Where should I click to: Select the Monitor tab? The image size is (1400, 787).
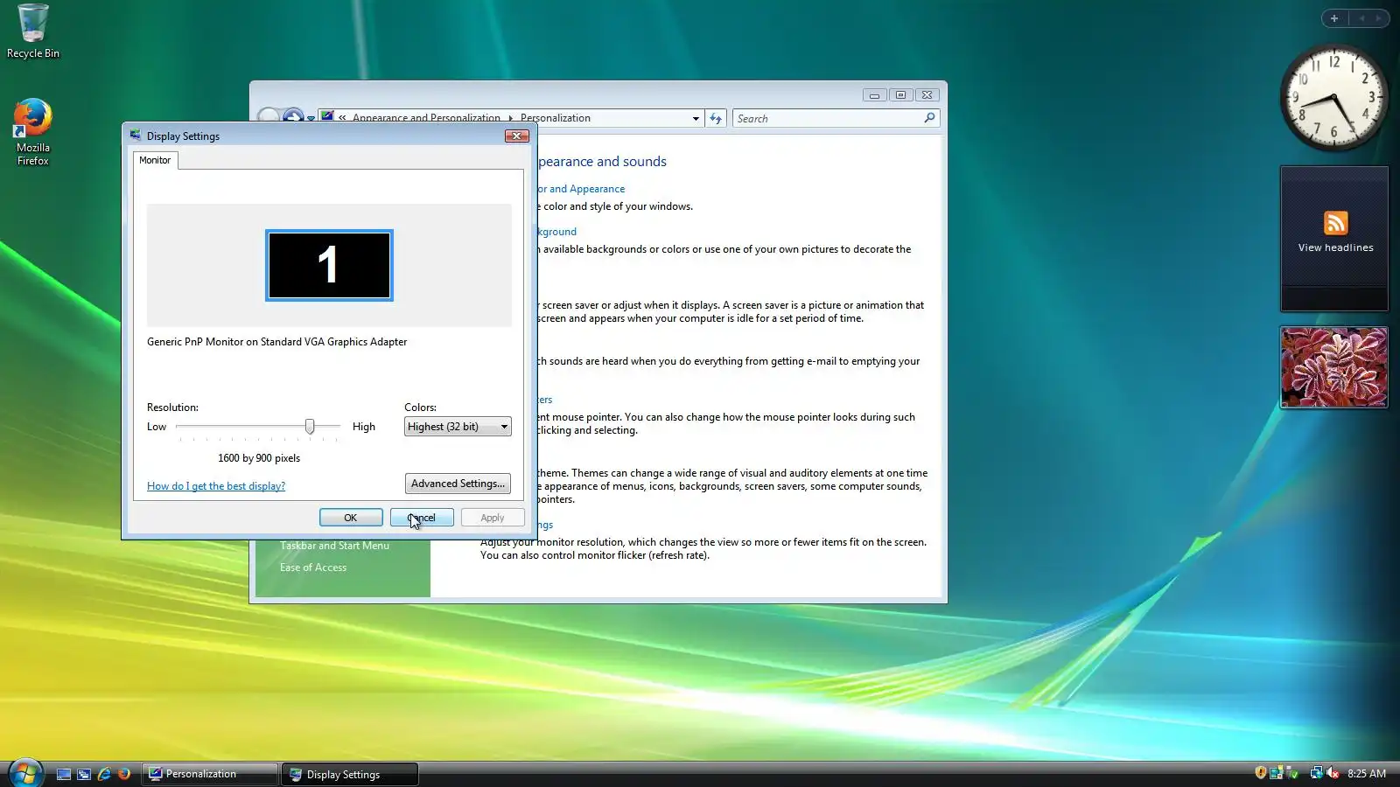[155, 160]
